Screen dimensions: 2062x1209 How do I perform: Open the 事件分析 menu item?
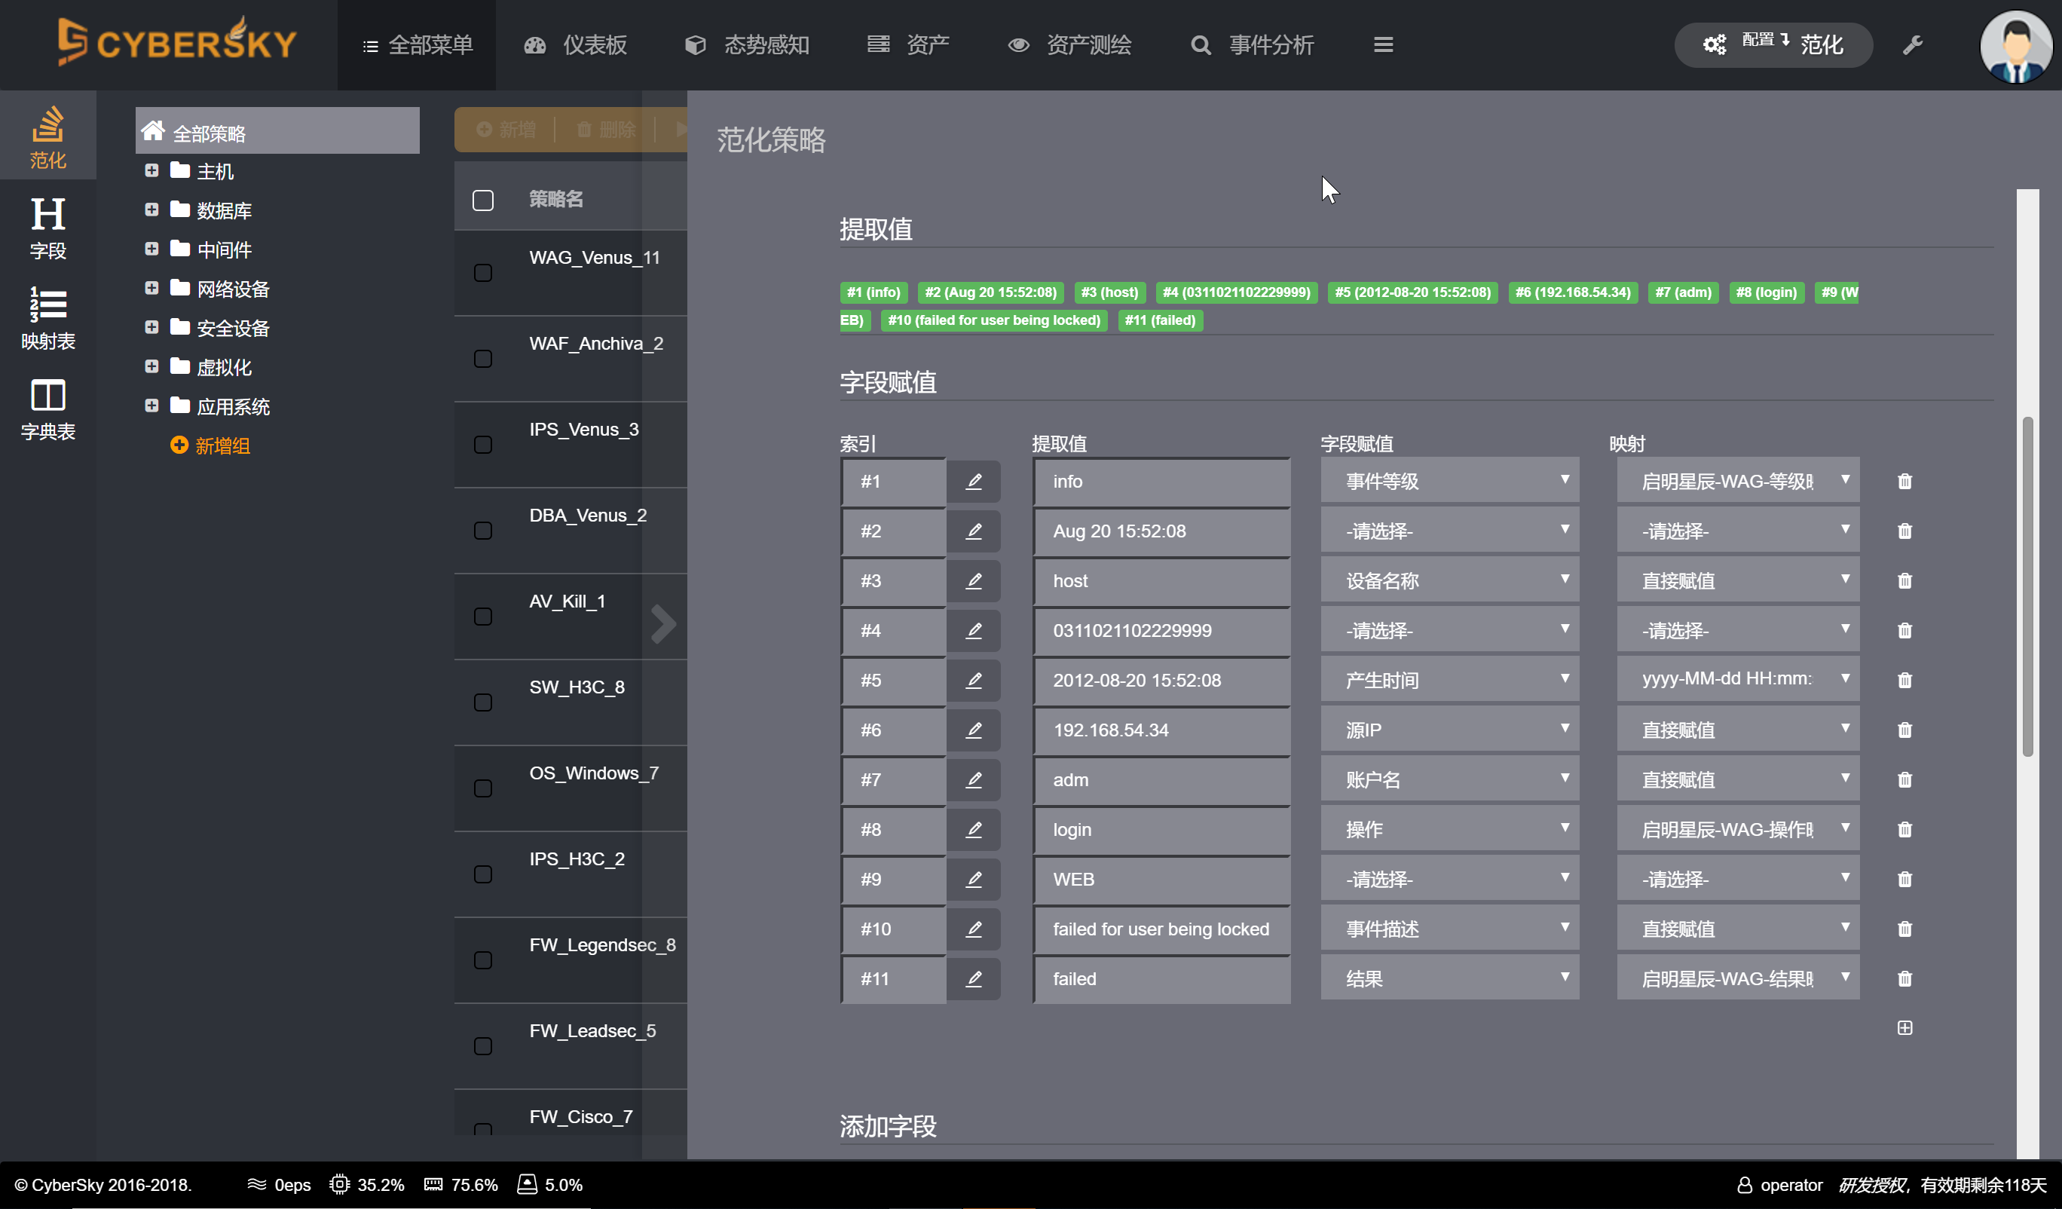pyautogui.click(x=1253, y=45)
